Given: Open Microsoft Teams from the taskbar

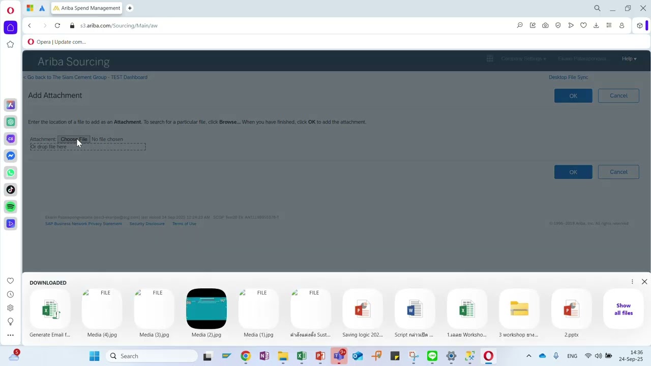Looking at the screenshot, I should 339,356.
